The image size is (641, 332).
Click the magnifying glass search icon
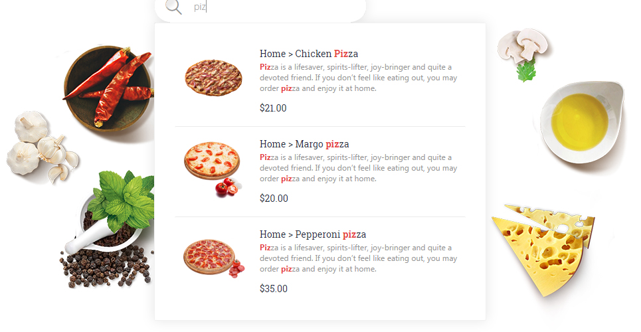pyautogui.click(x=173, y=7)
